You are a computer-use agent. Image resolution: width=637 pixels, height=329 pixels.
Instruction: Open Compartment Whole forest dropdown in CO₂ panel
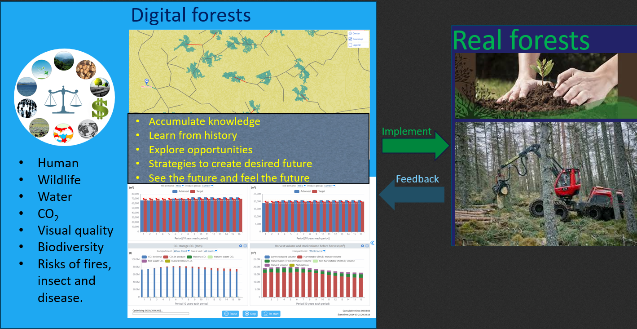tap(181, 251)
